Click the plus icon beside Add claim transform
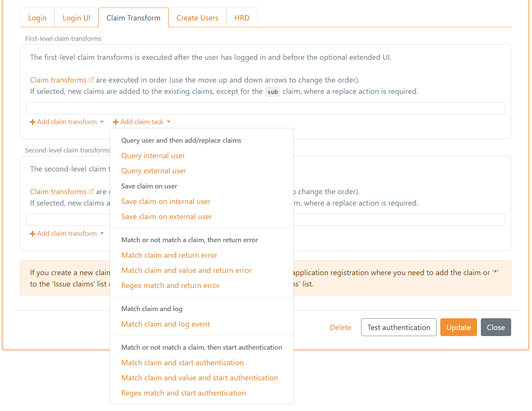Screen dimensions: 532x411 pyautogui.click(x=32, y=121)
